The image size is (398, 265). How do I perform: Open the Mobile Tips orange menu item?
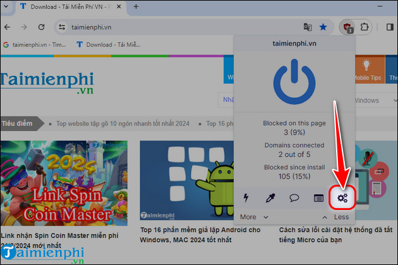point(370,70)
